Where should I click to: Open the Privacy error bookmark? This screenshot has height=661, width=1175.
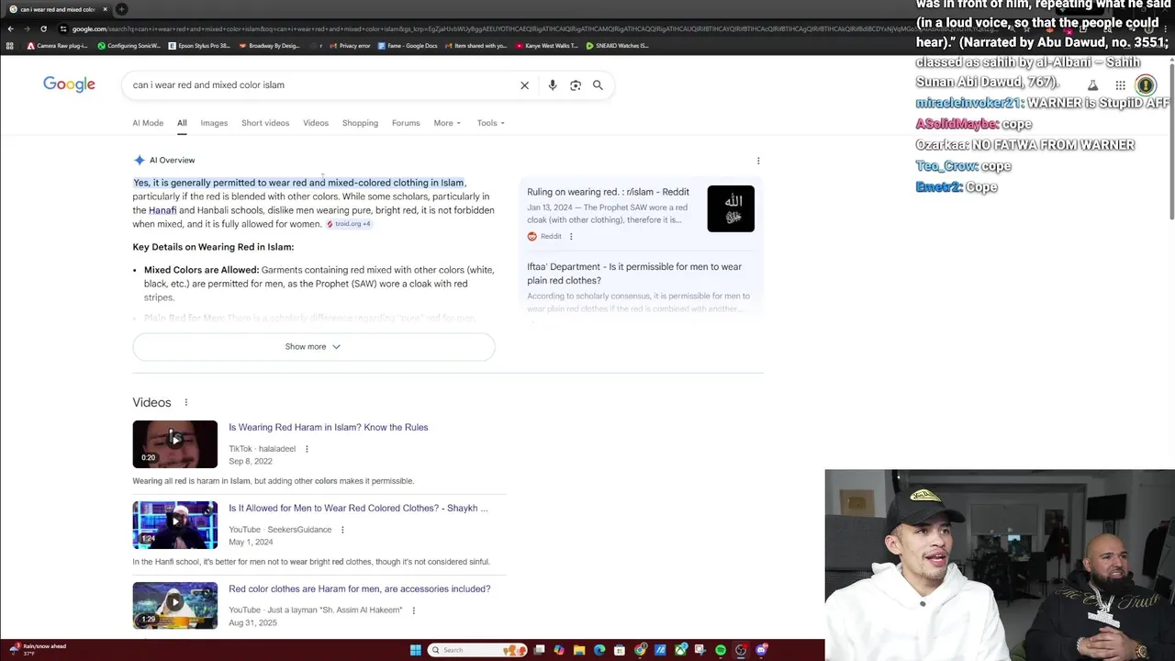click(350, 46)
